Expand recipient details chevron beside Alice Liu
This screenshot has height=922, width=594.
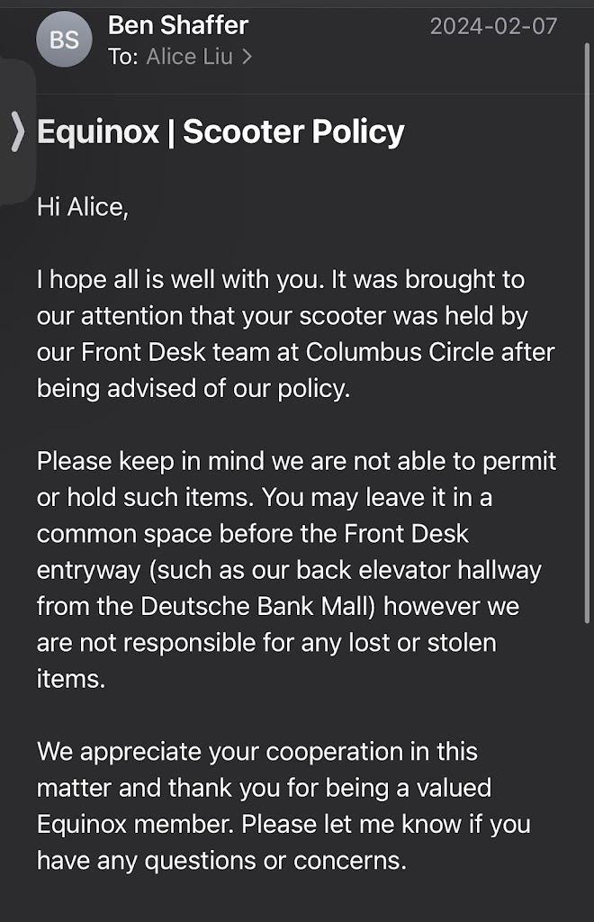[x=247, y=57]
